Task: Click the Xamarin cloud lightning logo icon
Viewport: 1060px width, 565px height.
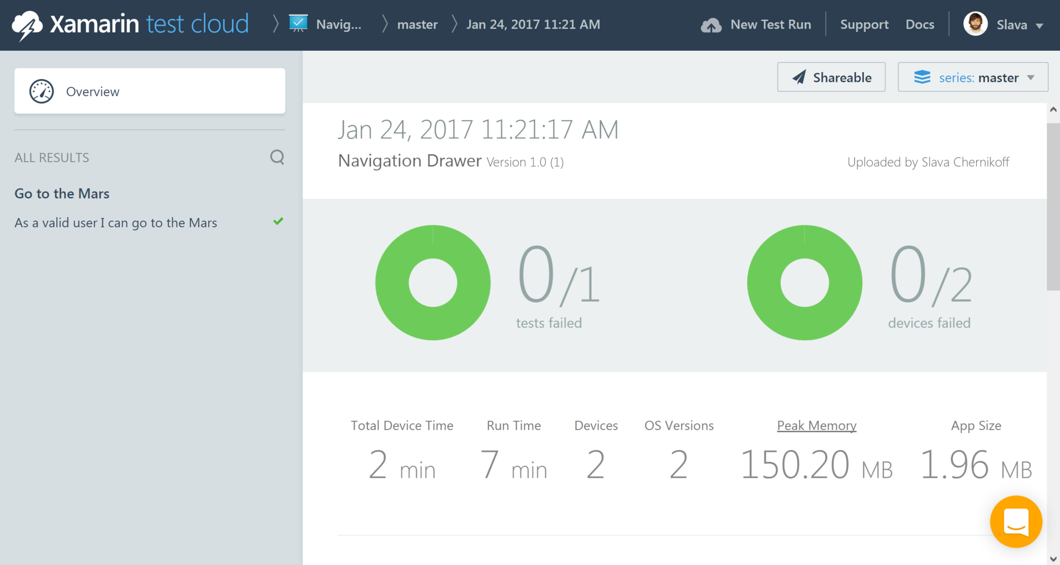Action: point(27,25)
